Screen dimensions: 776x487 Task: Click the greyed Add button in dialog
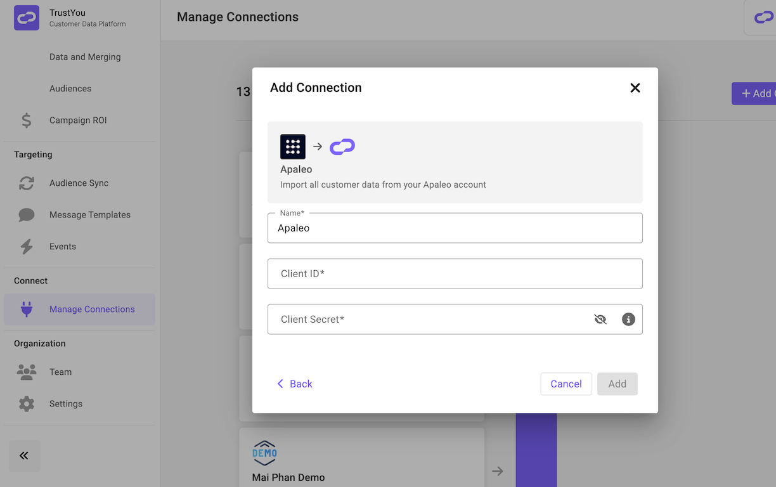[618, 384]
